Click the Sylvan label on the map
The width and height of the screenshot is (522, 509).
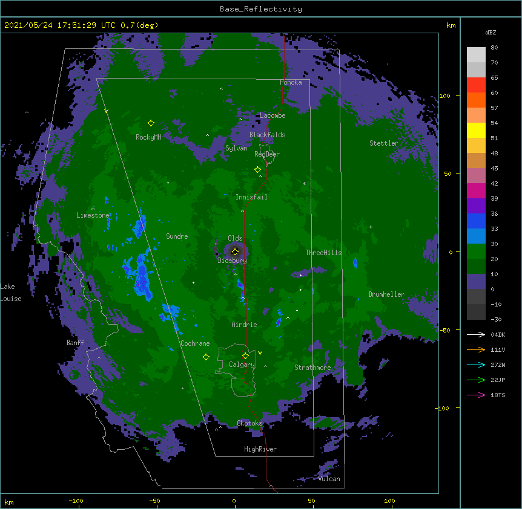[236, 148]
